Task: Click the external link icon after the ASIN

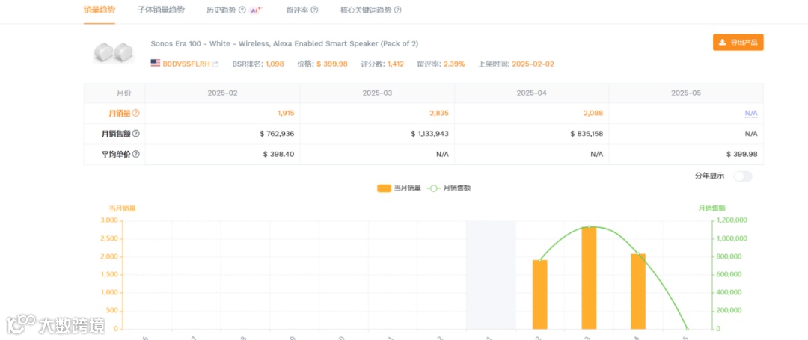Action: [215, 64]
